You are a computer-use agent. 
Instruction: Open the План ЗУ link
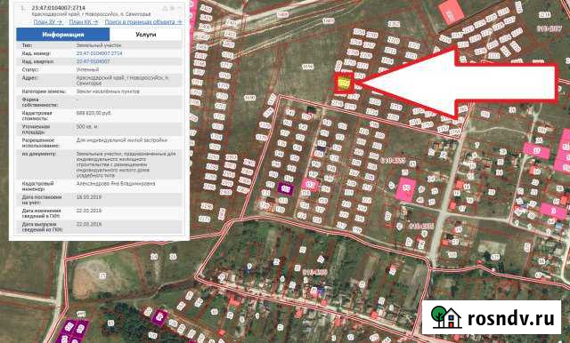47,22
